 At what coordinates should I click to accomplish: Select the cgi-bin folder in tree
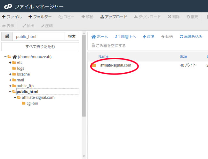coord(32,103)
